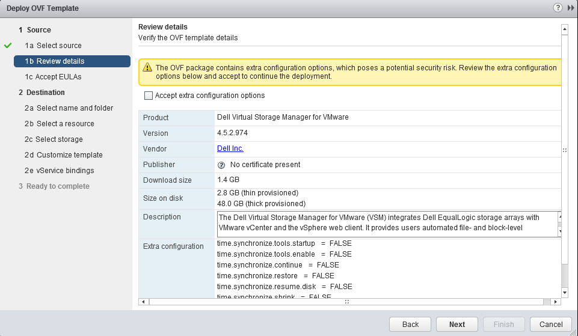Enable Accept extra configuration options checkbox
This screenshot has height=336, width=578.
coord(149,96)
